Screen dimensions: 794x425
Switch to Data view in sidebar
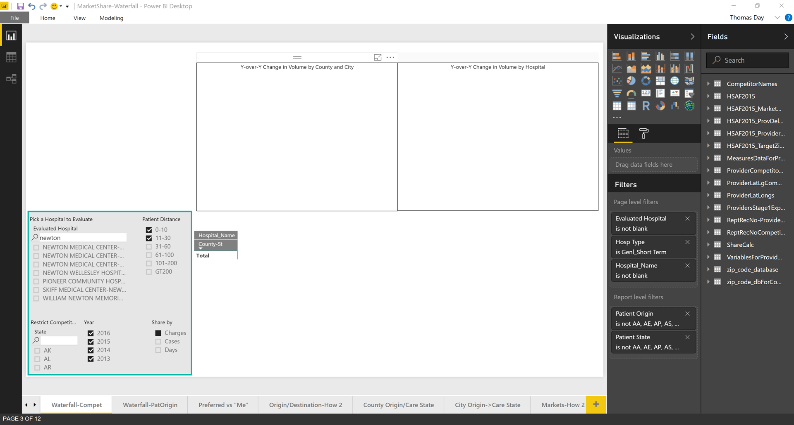[x=11, y=57]
